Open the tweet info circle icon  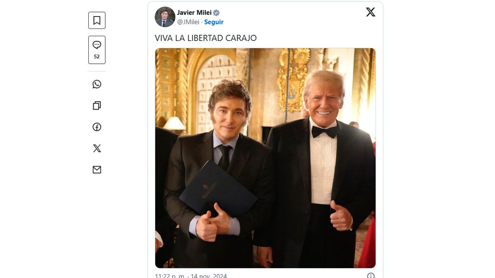pyautogui.click(x=371, y=276)
